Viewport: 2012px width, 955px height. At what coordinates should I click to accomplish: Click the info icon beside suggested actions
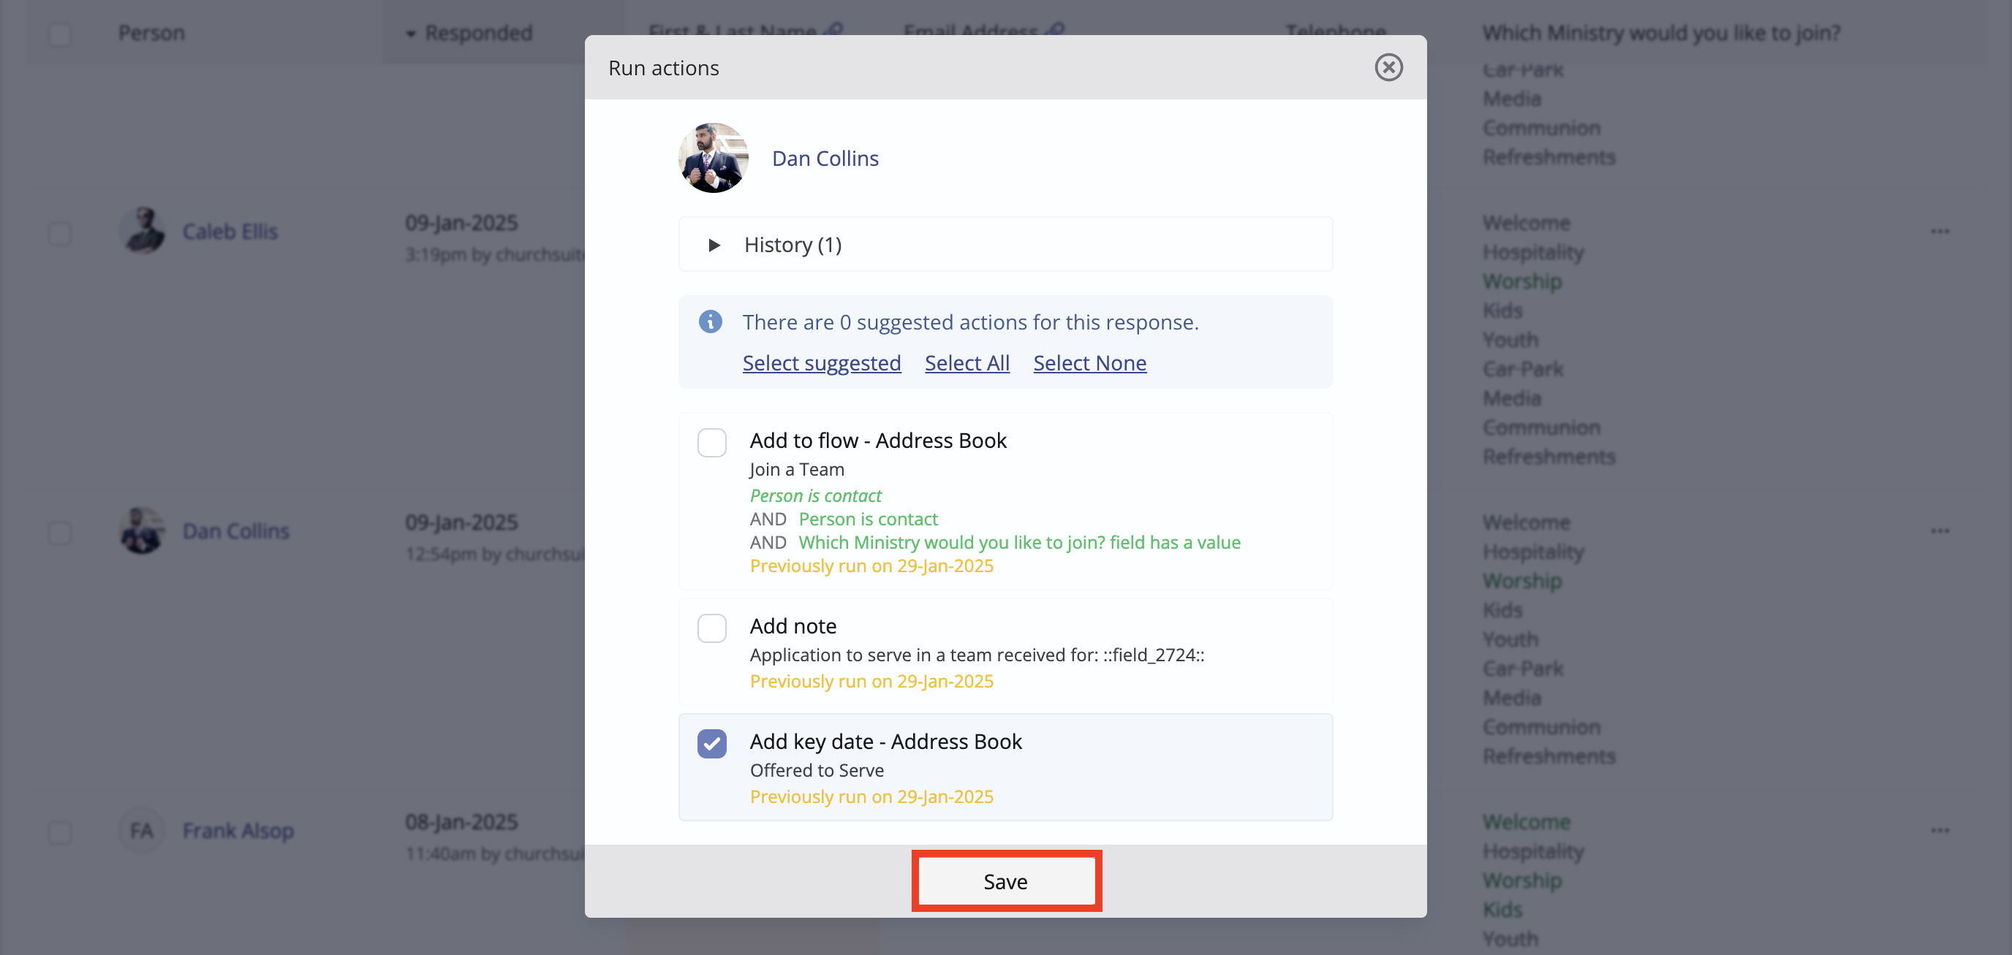[710, 321]
